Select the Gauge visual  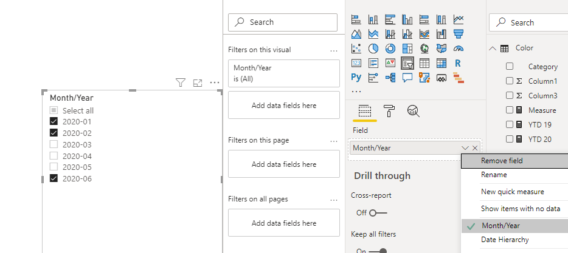coord(459,49)
